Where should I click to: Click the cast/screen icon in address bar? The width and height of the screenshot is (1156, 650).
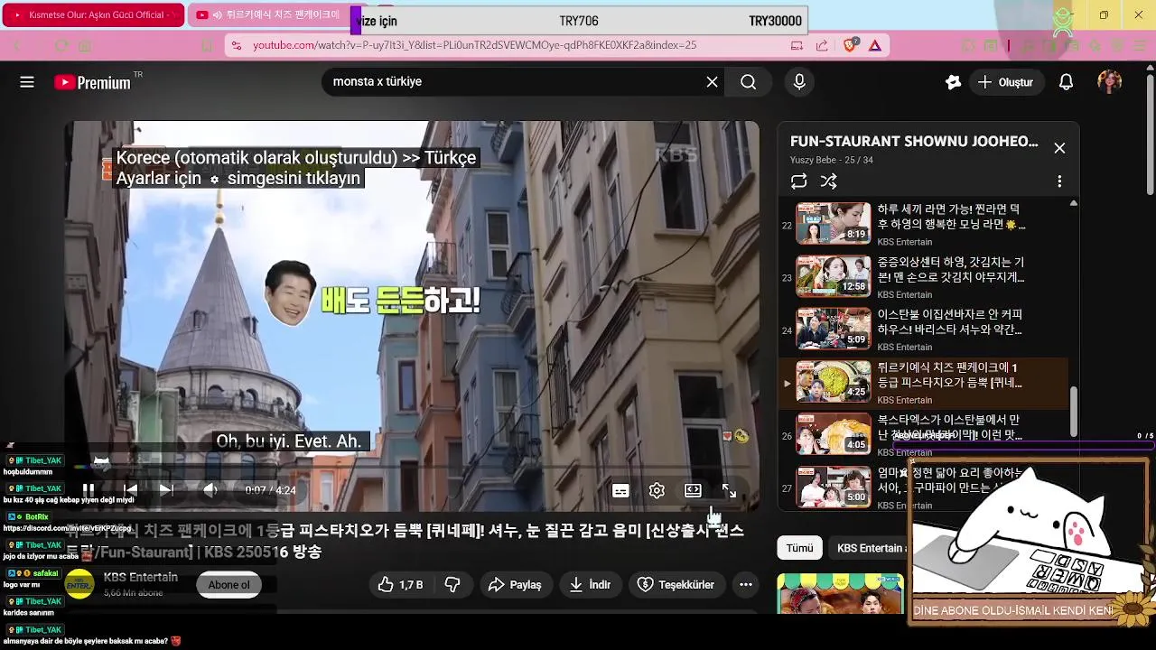tap(797, 45)
